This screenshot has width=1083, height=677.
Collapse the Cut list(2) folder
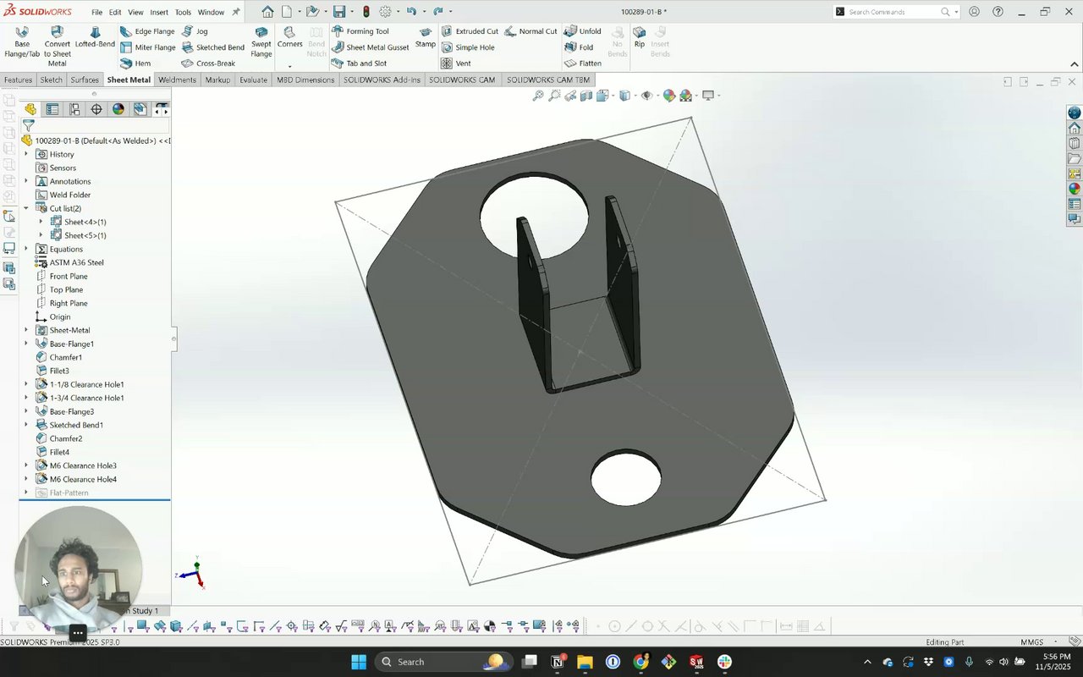point(26,208)
